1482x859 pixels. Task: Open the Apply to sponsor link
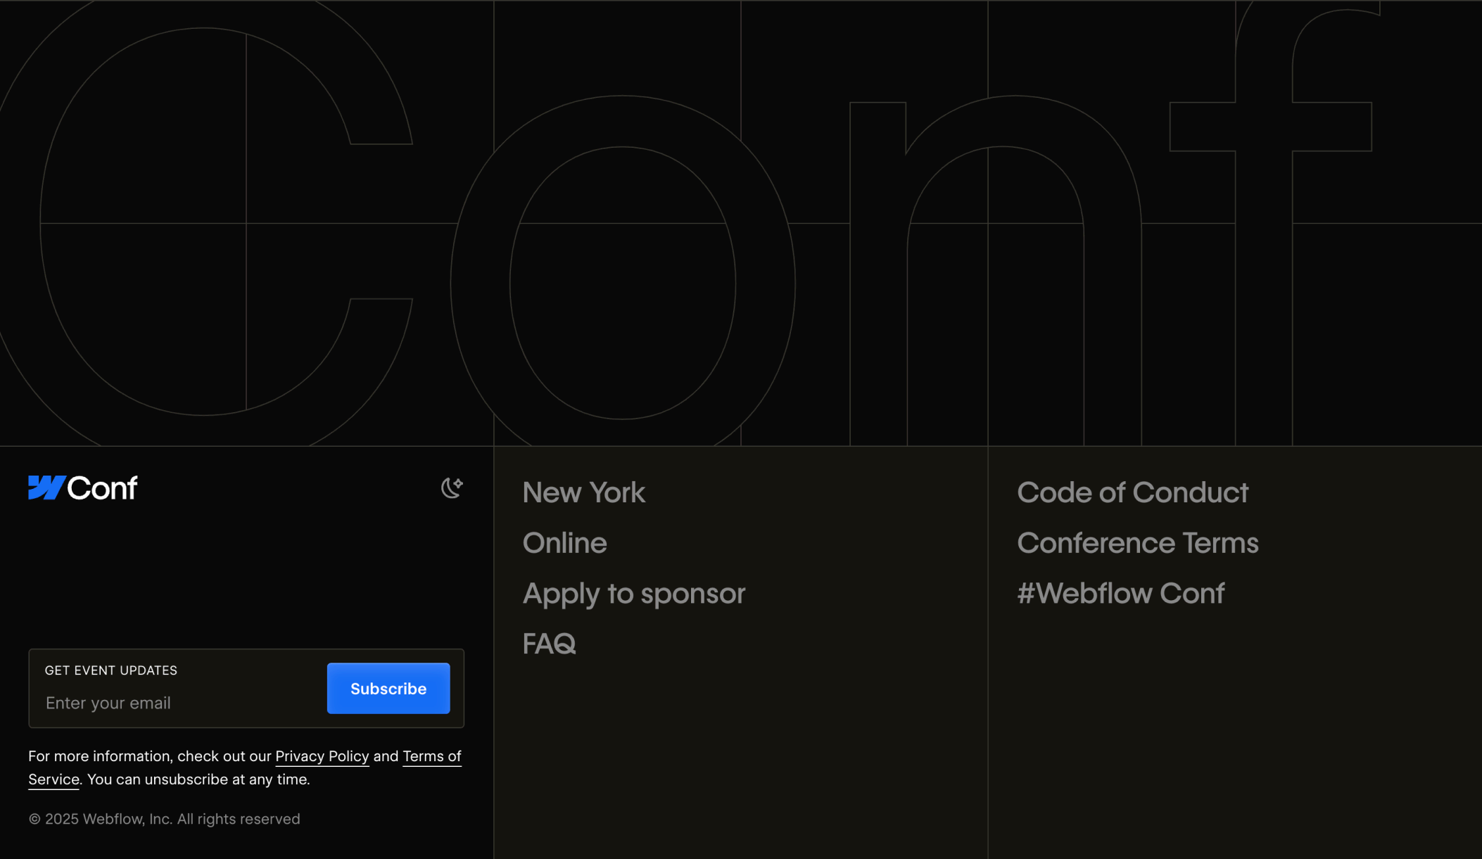click(x=633, y=594)
